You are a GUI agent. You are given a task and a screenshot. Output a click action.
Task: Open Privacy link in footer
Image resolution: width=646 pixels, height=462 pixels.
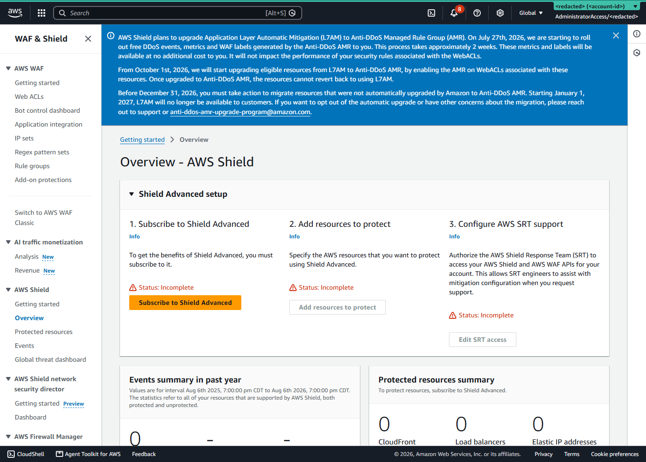point(544,454)
